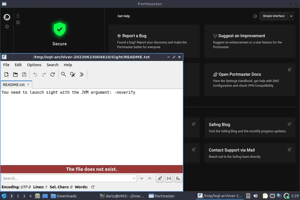
Task: Click the clipboard tray icon
Action: pos(265,196)
